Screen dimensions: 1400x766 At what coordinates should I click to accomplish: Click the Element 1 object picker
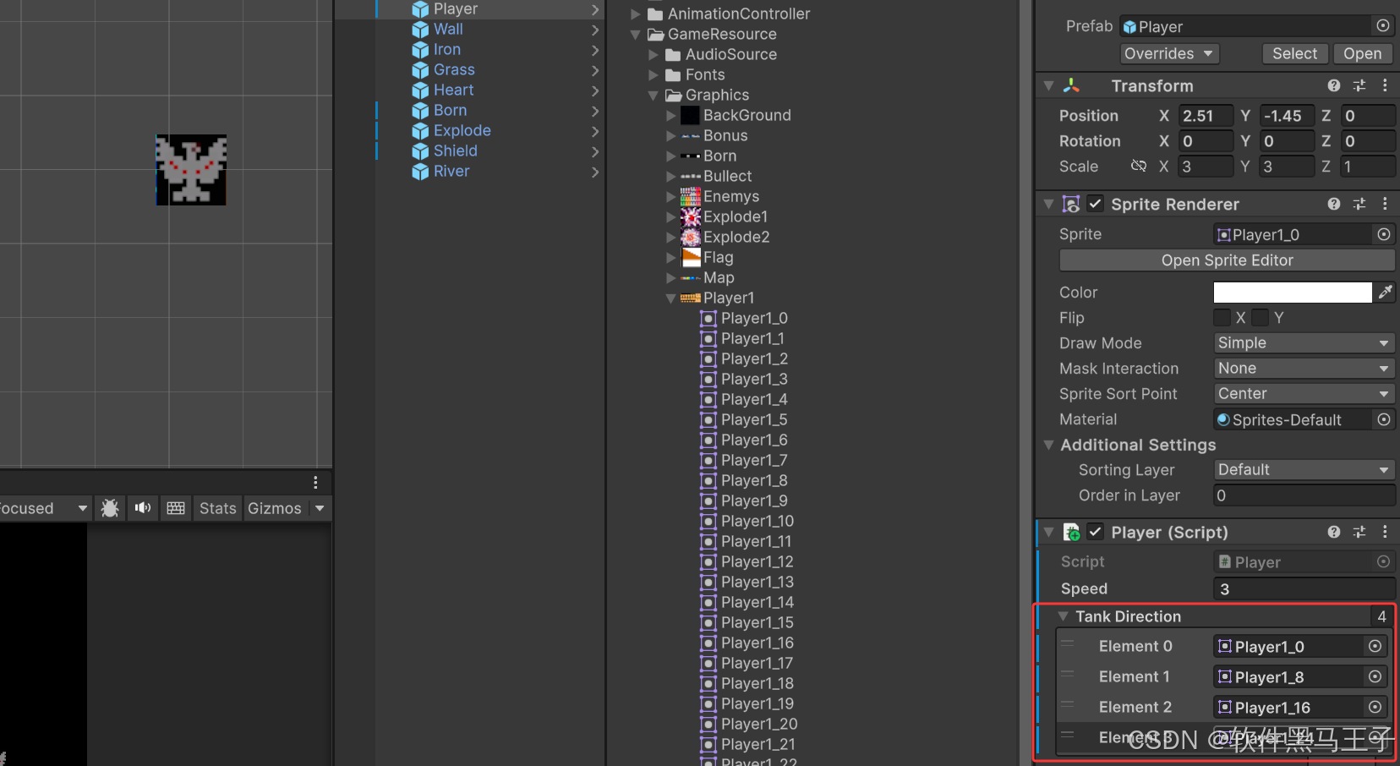click(1375, 676)
